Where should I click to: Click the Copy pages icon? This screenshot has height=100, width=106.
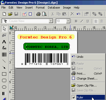tap(58, 14)
